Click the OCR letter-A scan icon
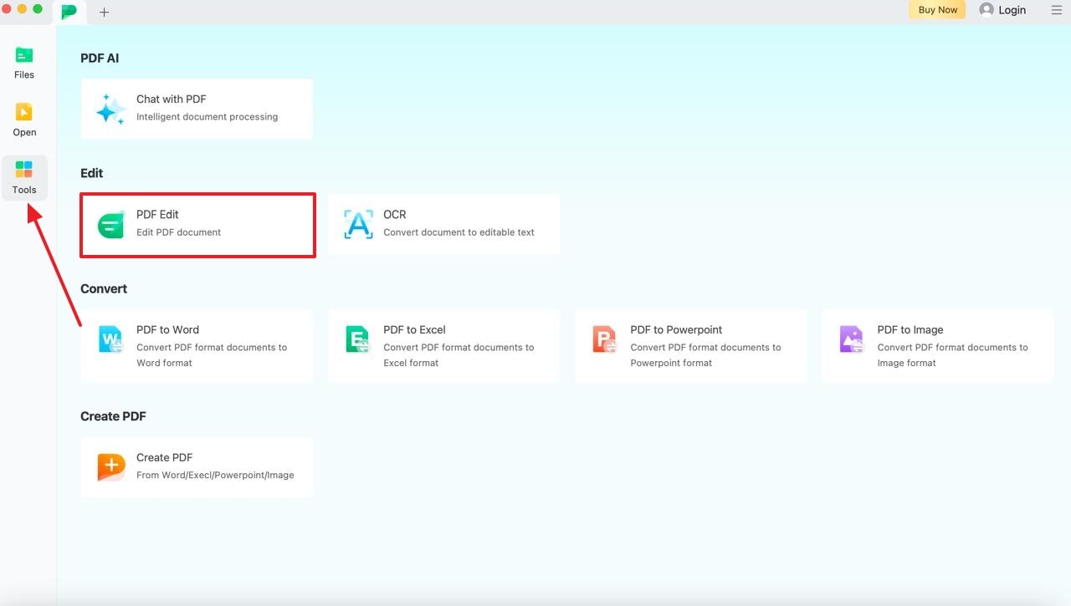Image resolution: width=1071 pixels, height=606 pixels. coord(358,224)
